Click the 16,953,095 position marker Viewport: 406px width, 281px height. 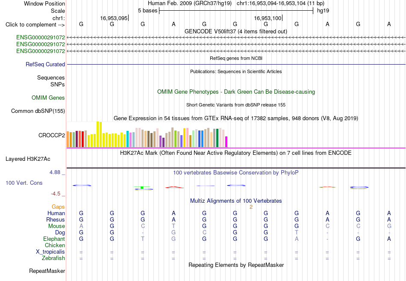pos(114,18)
